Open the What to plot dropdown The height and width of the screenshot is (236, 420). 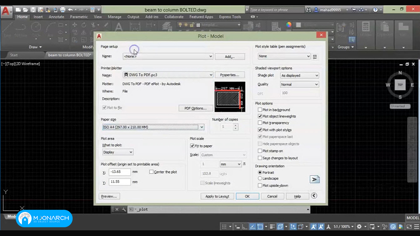(118, 152)
